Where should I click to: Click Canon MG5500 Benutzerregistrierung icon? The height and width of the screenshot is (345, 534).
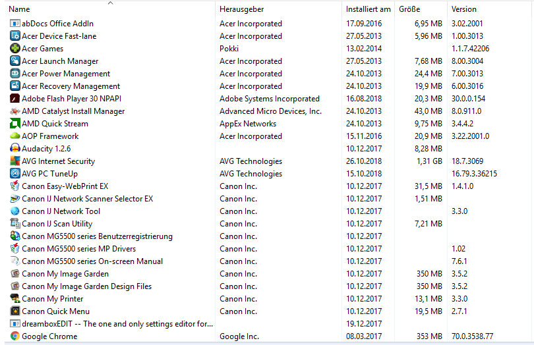coord(15,236)
